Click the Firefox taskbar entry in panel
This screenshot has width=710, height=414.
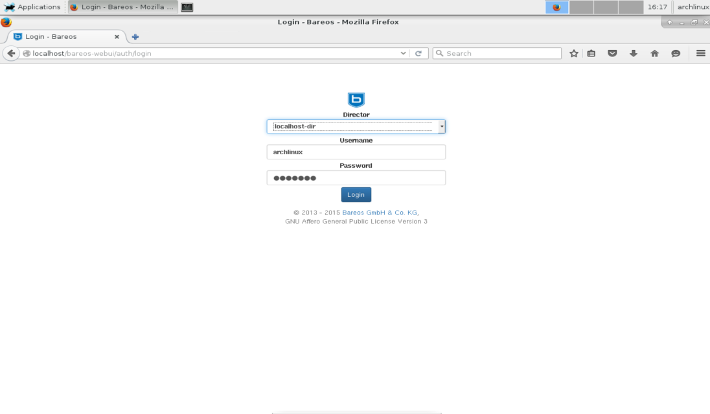pos(122,6)
